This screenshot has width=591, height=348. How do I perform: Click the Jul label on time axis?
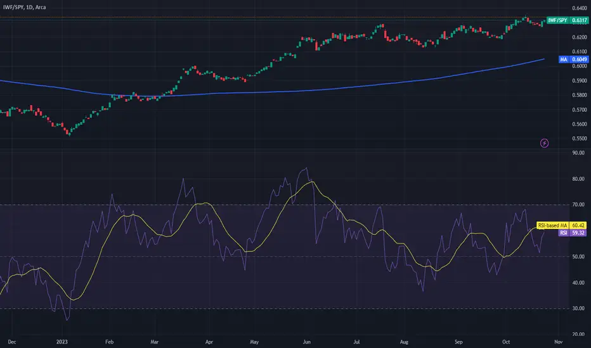[x=356, y=342]
